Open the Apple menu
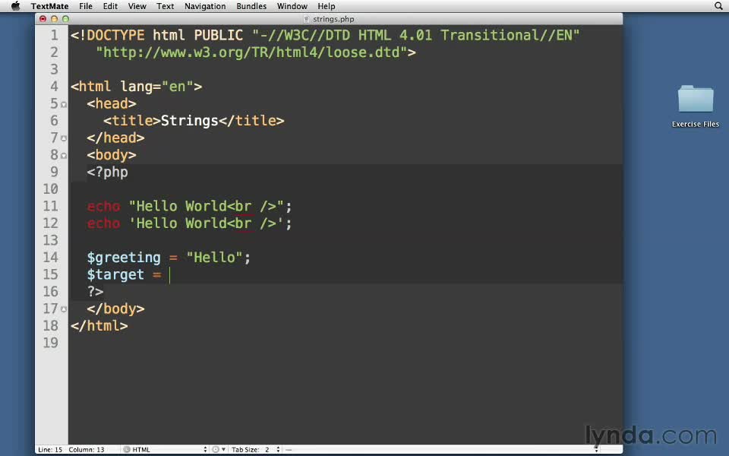Viewport: 729px width, 456px height. point(15,6)
